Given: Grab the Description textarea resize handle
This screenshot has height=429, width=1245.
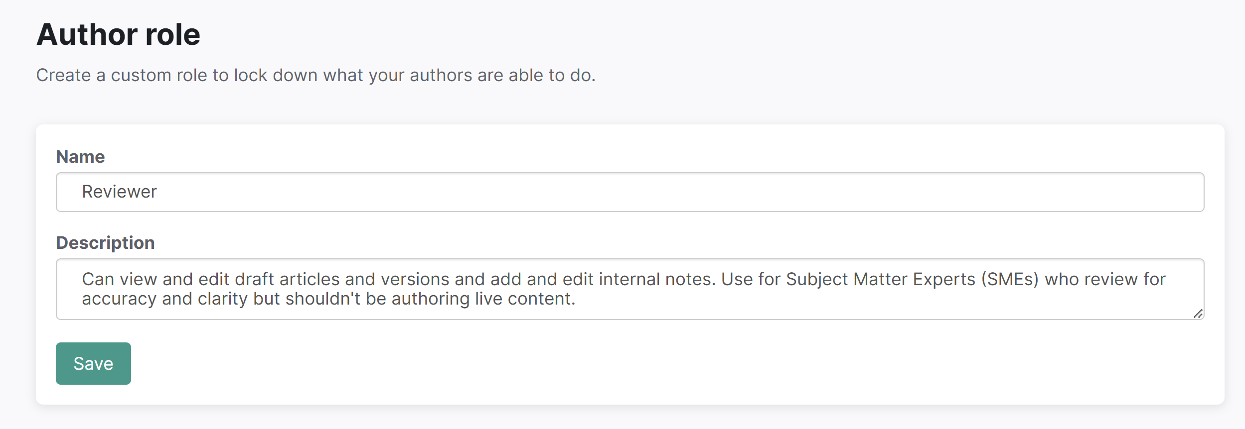Looking at the screenshot, I should tap(1198, 314).
